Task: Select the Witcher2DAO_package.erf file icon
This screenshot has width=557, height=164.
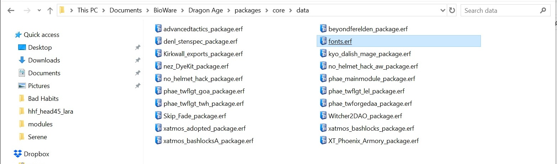Action: [323, 116]
